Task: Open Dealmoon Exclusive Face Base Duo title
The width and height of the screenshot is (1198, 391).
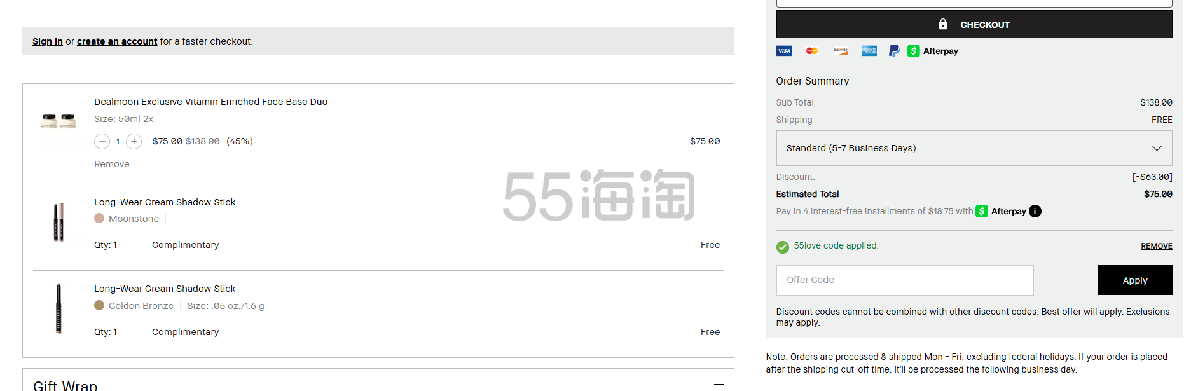Action: (x=210, y=102)
